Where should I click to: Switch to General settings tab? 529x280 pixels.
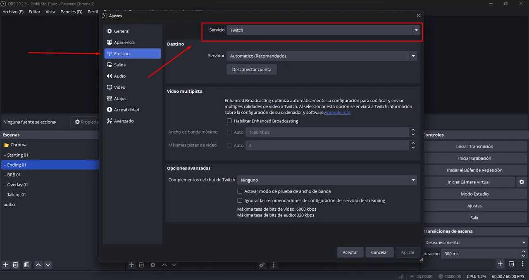pos(132,31)
